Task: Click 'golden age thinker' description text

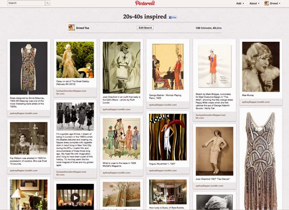Action: tap(75, 149)
